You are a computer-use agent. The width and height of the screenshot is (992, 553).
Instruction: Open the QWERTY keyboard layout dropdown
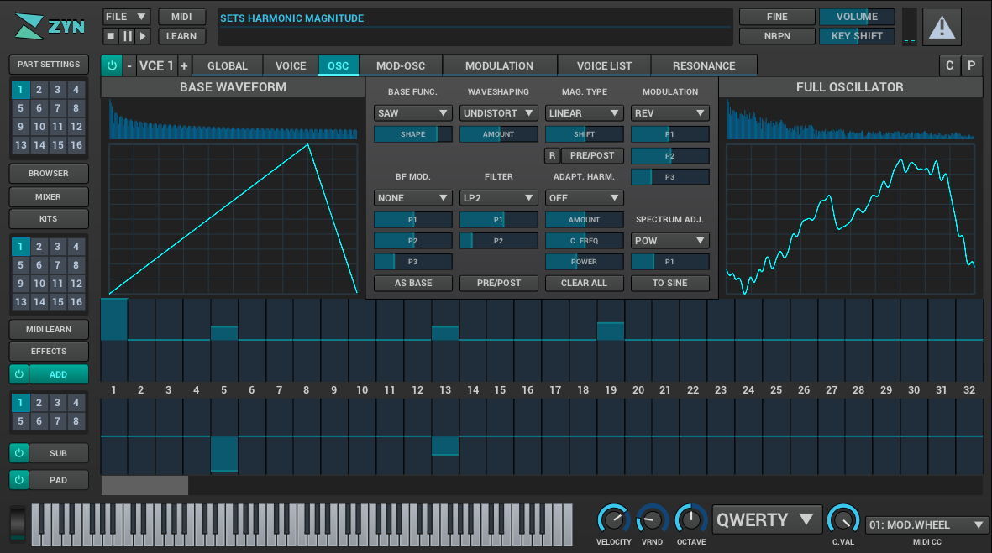(x=767, y=519)
